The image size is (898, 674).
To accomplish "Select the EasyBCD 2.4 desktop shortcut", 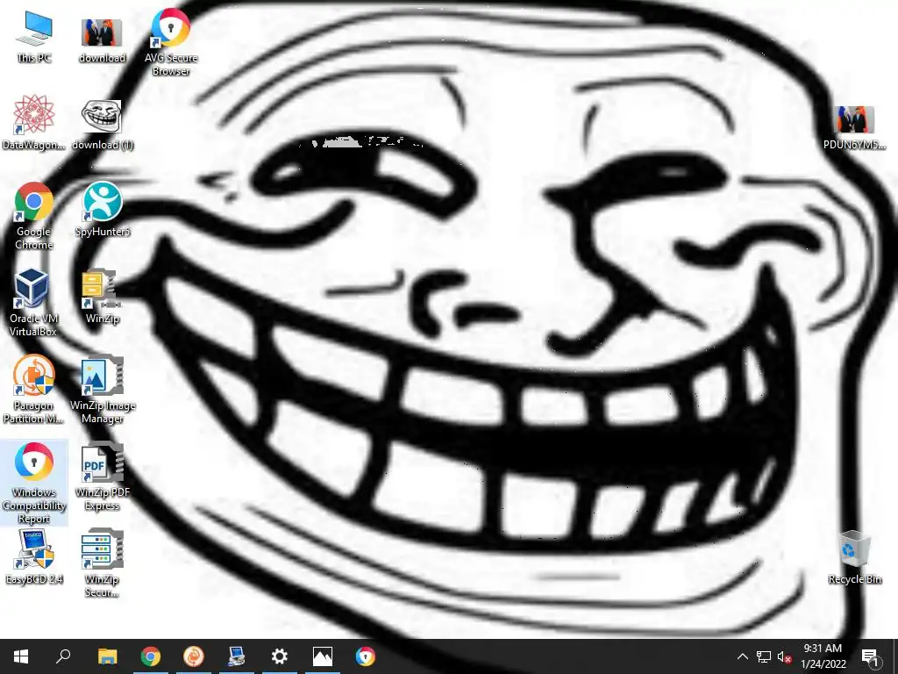I will click(34, 556).
